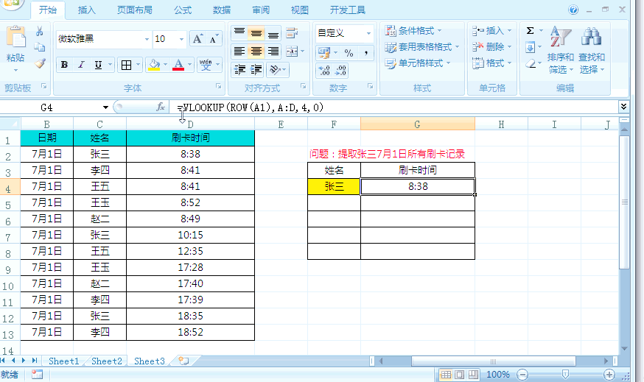644x382 pixels.
Task: Switch to 插入 ribbon tab
Action: click(x=86, y=10)
